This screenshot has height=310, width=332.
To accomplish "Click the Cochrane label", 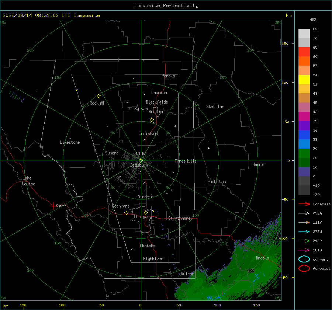I will [121, 206].
